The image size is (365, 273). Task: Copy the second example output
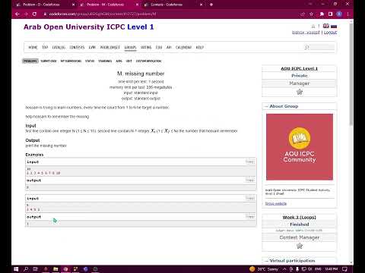tap(249, 217)
